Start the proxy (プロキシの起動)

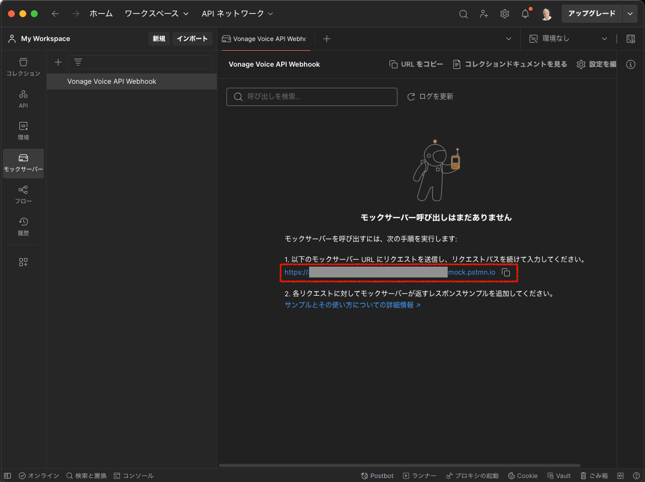point(473,476)
